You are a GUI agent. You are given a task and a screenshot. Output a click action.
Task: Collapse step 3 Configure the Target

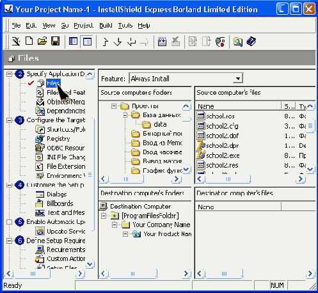click(x=9, y=120)
